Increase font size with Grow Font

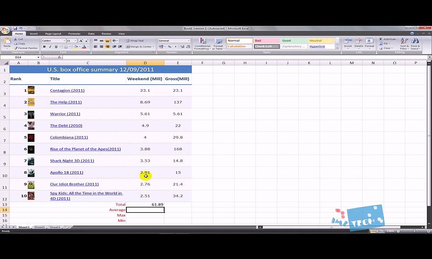click(81, 41)
